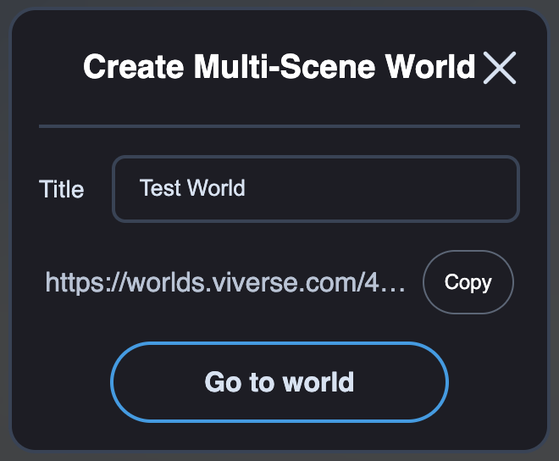Select the worlds.viverse.com URL text
Screen dimensions: 559x461
(x=225, y=282)
